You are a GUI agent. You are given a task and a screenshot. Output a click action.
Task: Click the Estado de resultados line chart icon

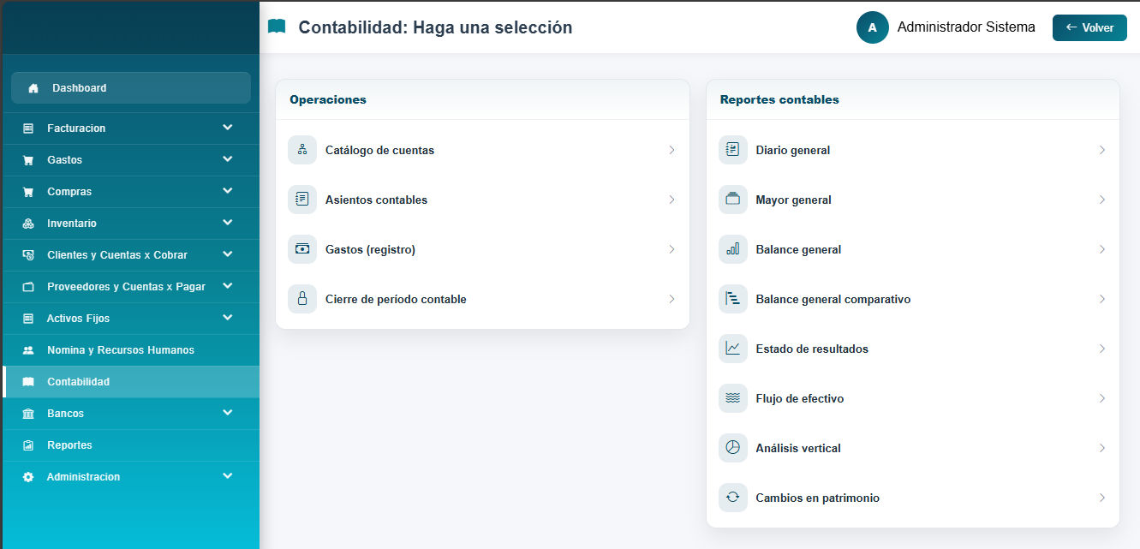point(732,349)
